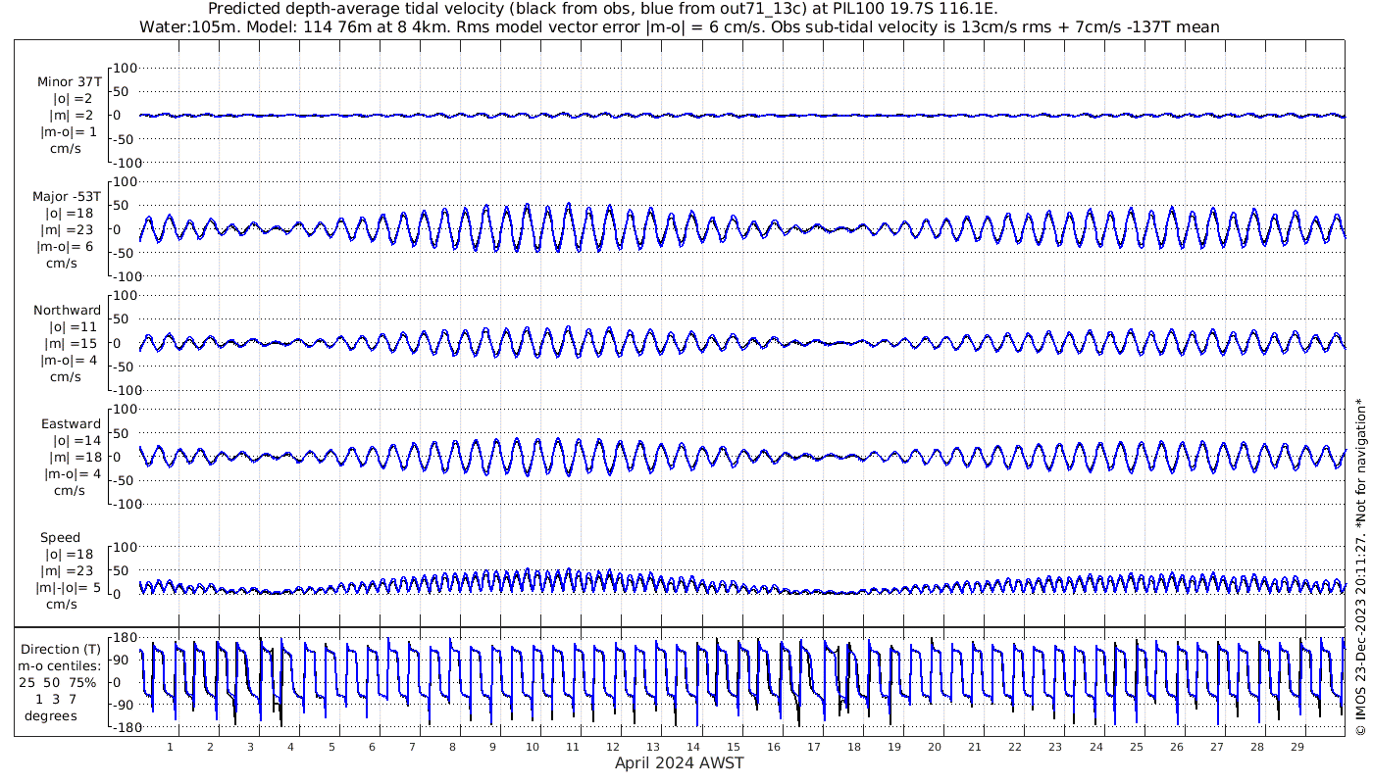Image resolution: width=1373 pixels, height=784 pixels.
Task: Select the 'Direction (T)' panel label
Action: (x=61, y=650)
